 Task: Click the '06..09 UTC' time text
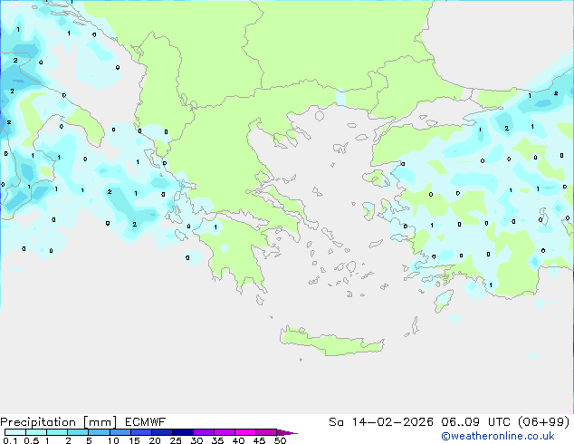point(477,422)
